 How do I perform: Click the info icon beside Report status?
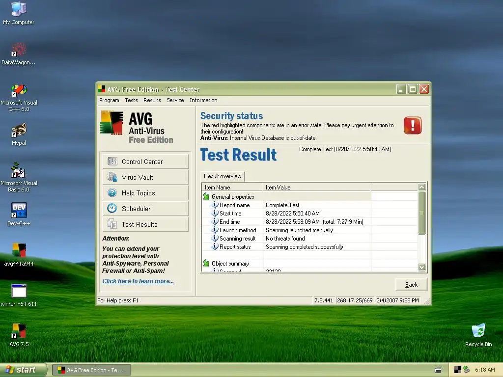pos(214,246)
